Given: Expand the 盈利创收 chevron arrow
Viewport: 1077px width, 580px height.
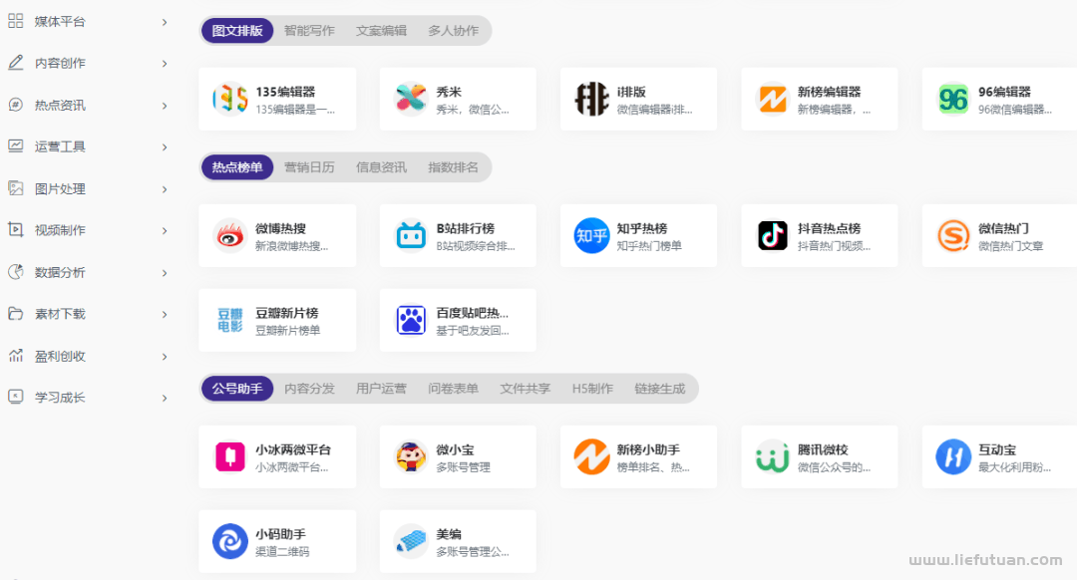Looking at the screenshot, I should (165, 357).
